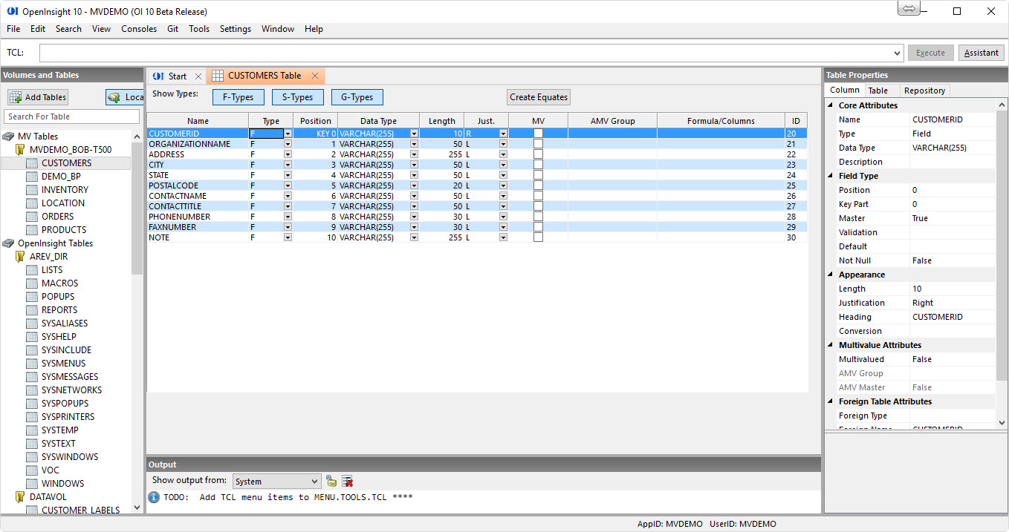Click the Assistant button
Viewport: 1009px width, 532px height.
tap(982, 53)
